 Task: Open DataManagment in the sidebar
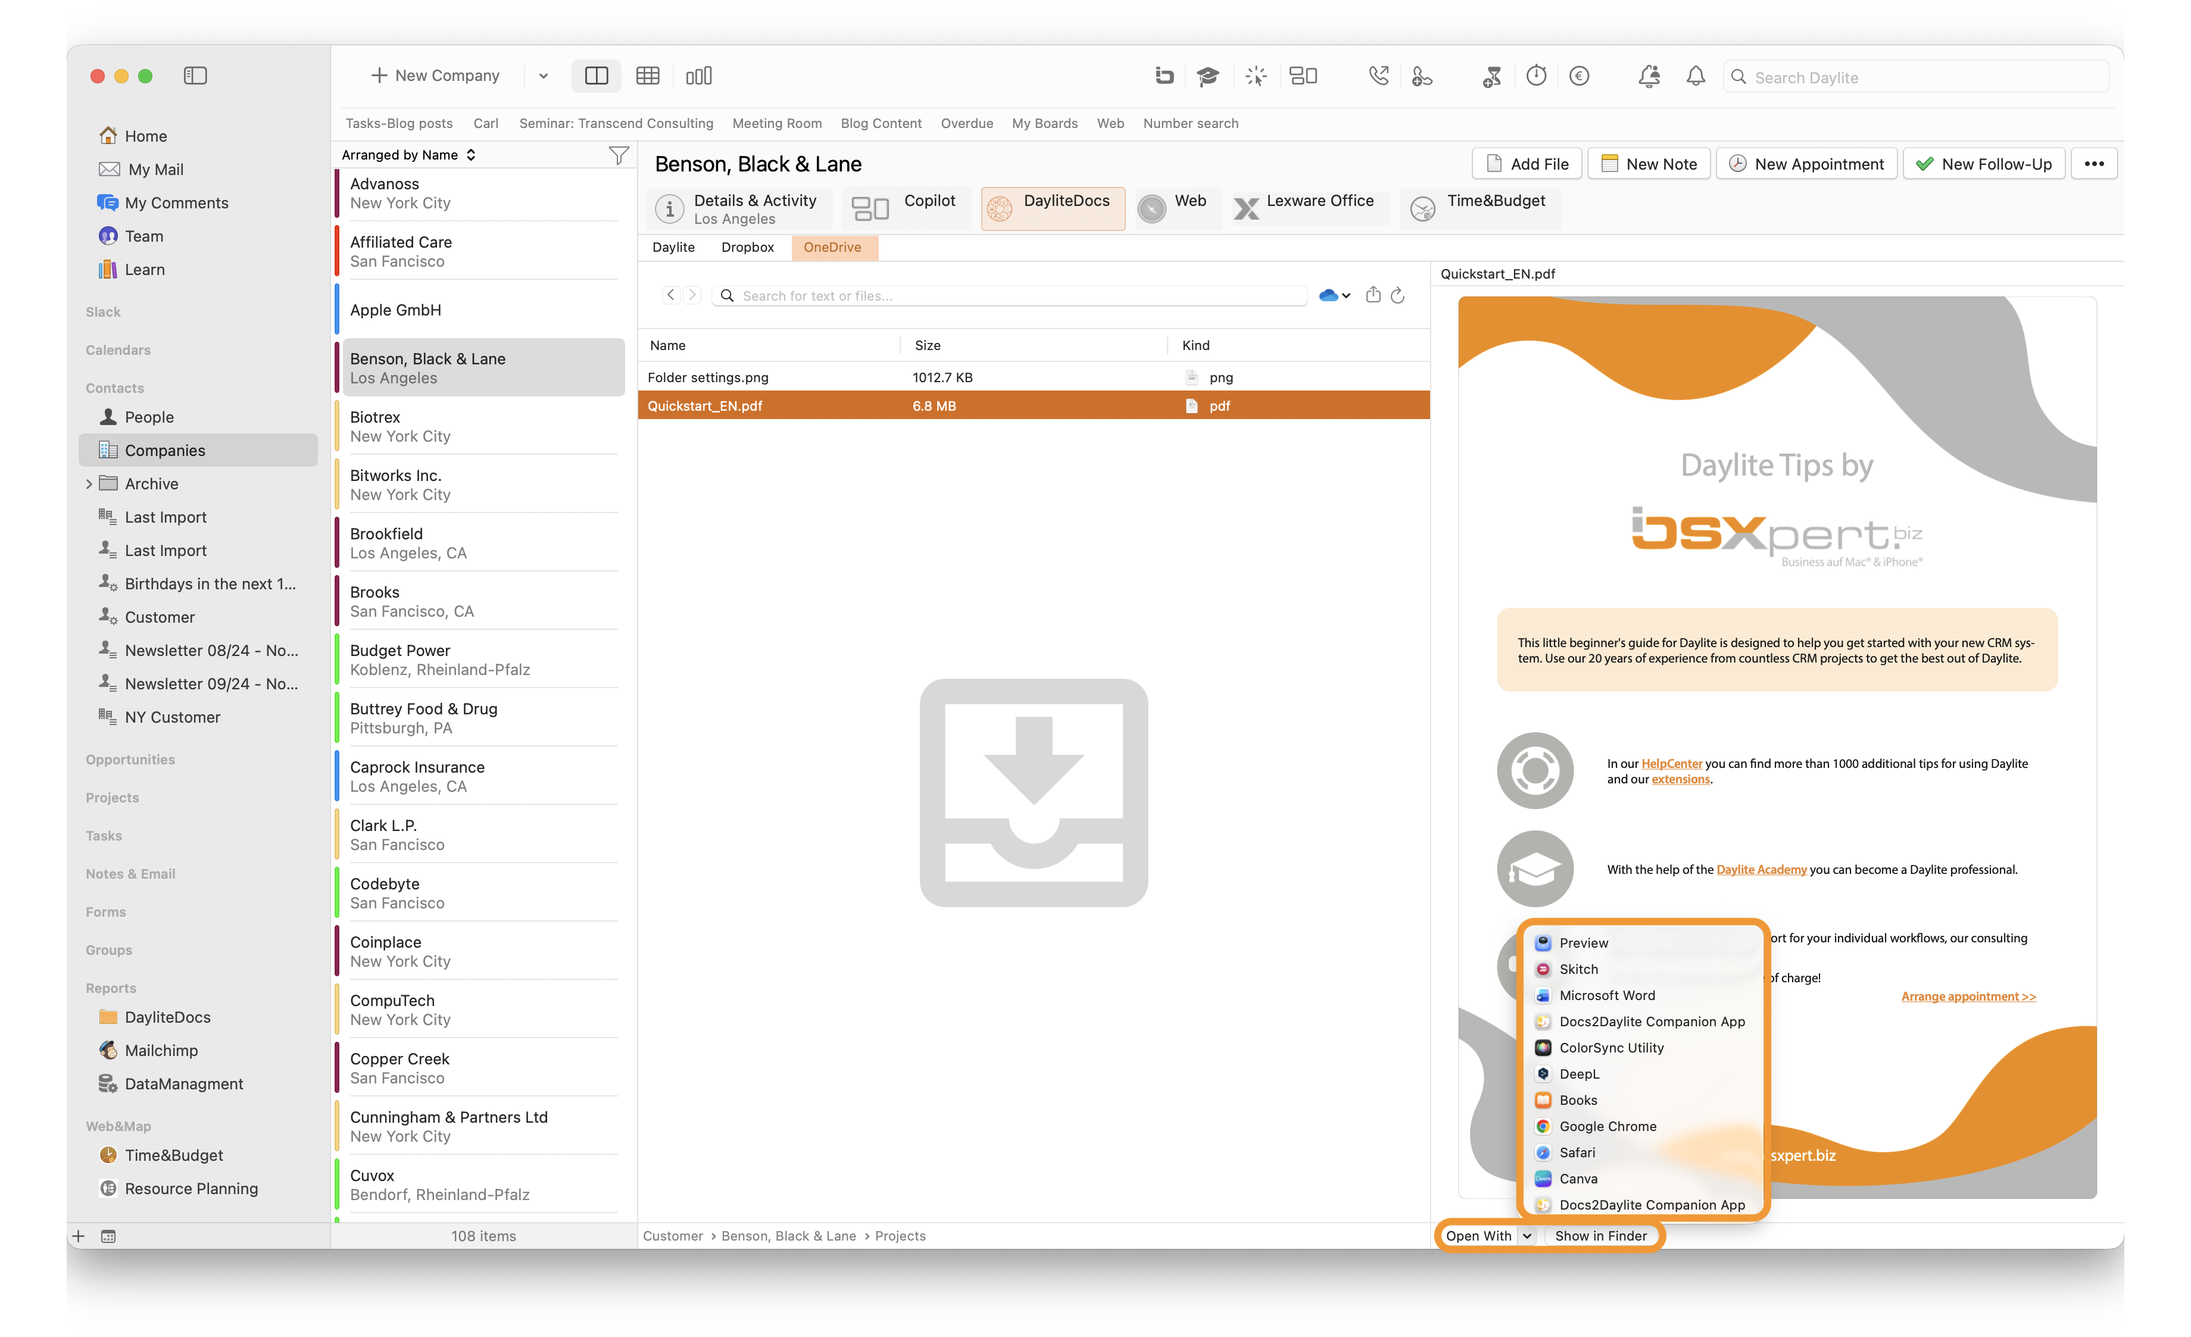pyautogui.click(x=183, y=1083)
